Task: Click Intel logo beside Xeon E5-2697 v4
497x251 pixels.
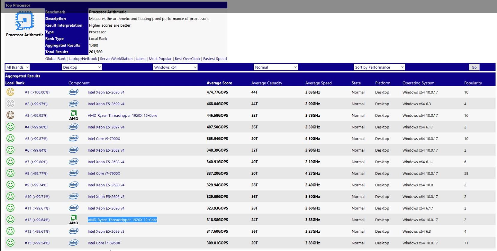Action: (73, 127)
